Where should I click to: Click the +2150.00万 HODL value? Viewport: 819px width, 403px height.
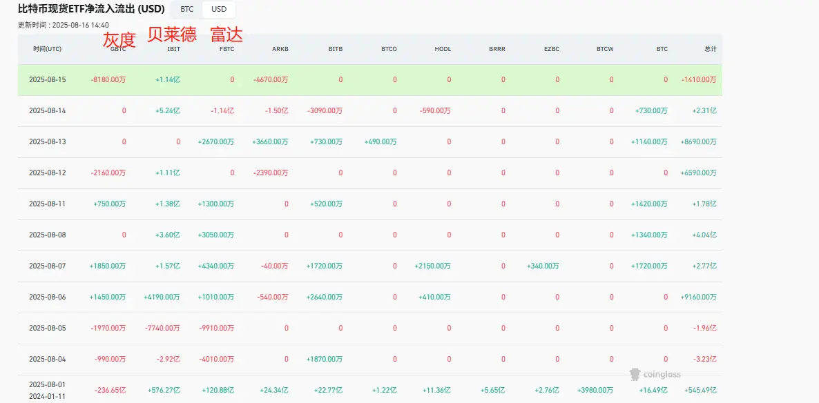tap(432, 266)
